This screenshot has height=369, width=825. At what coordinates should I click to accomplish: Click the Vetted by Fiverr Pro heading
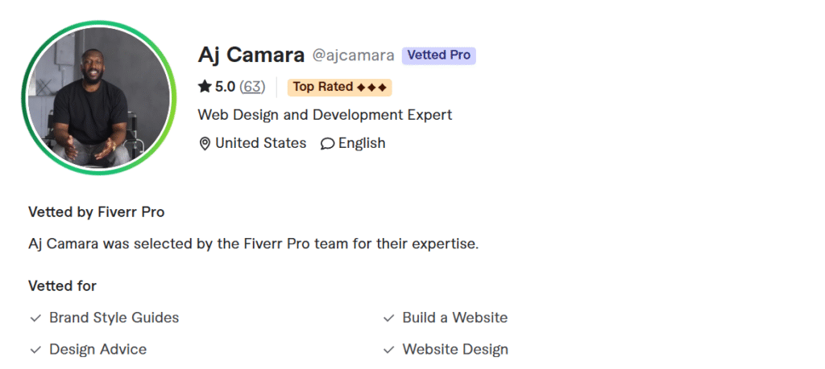pyautogui.click(x=96, y=212)
